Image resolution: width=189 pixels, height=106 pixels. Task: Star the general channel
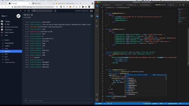(32, 15)
